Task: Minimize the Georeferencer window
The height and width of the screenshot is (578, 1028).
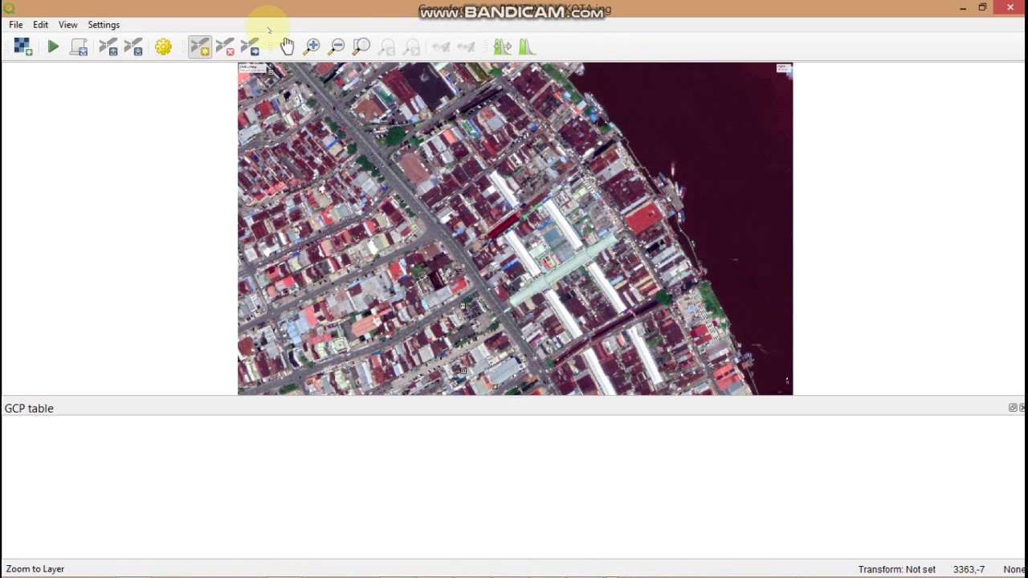Action: point(962,8)
